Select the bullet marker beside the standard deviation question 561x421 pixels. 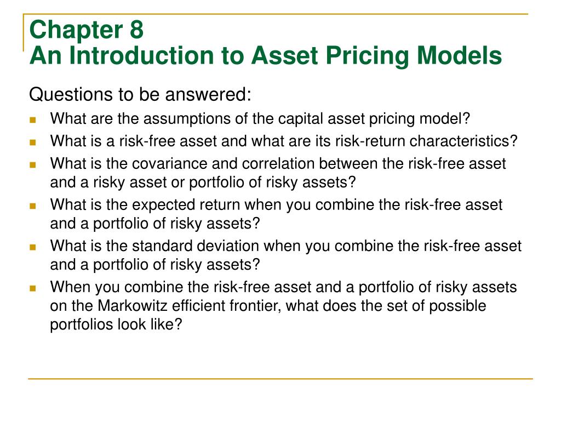pyautogui.click(x=33, y=247)
